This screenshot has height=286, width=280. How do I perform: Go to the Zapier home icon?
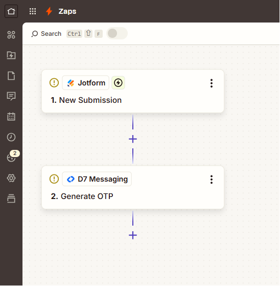coord(11,11)
